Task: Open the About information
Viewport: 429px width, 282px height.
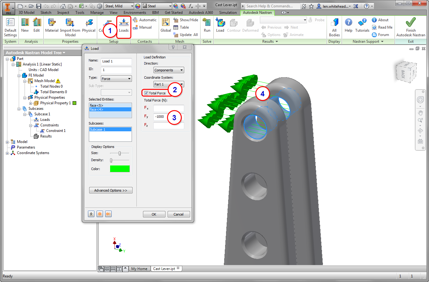Action: [x=380, y=20]
